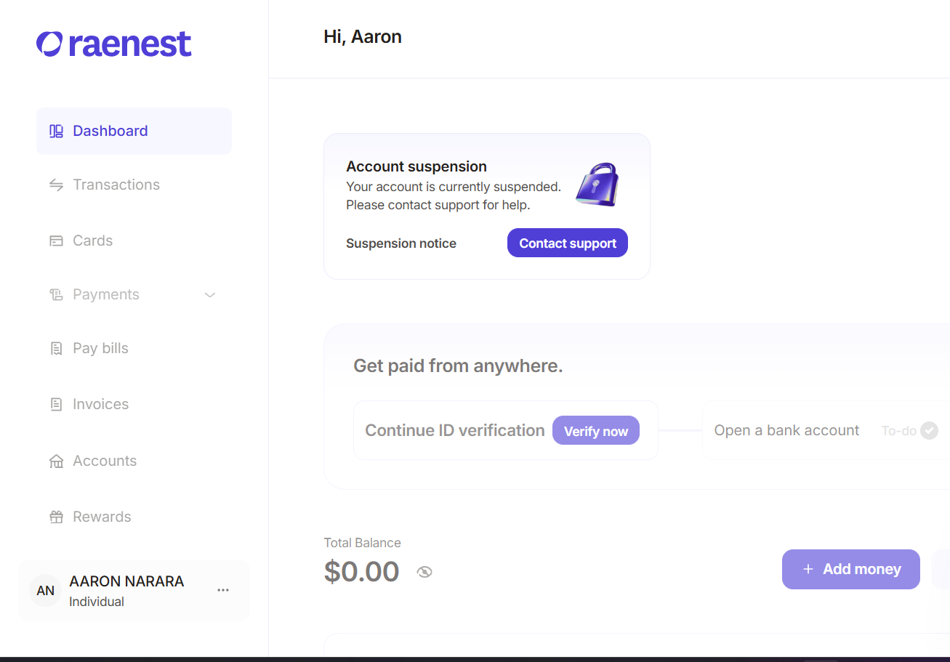Click the Payments icon in sidebar
The image size is (950, 662).
(56, 295)
